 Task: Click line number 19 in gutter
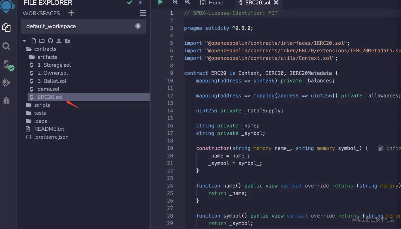[170, 148]
